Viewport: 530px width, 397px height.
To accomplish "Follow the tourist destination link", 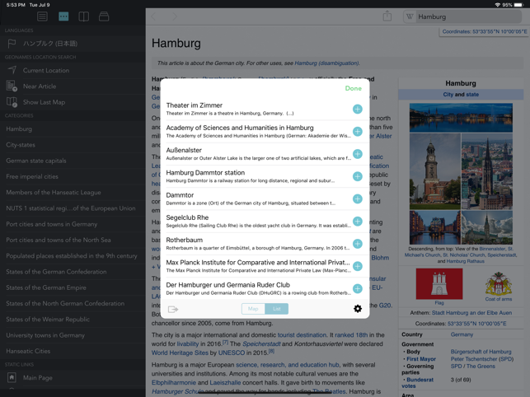I will tap(302, 335).
